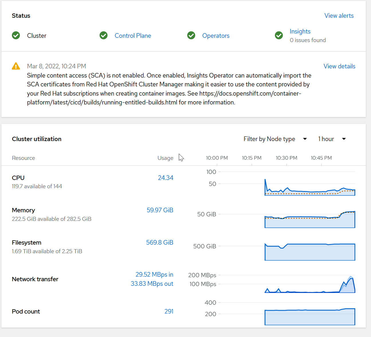Click '119.7 available of 144' CPU text
371x337 pixels.
(x=37, y=187)
